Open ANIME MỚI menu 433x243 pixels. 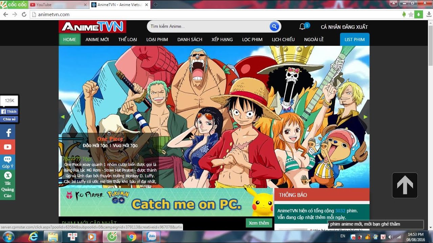(97, 39)
